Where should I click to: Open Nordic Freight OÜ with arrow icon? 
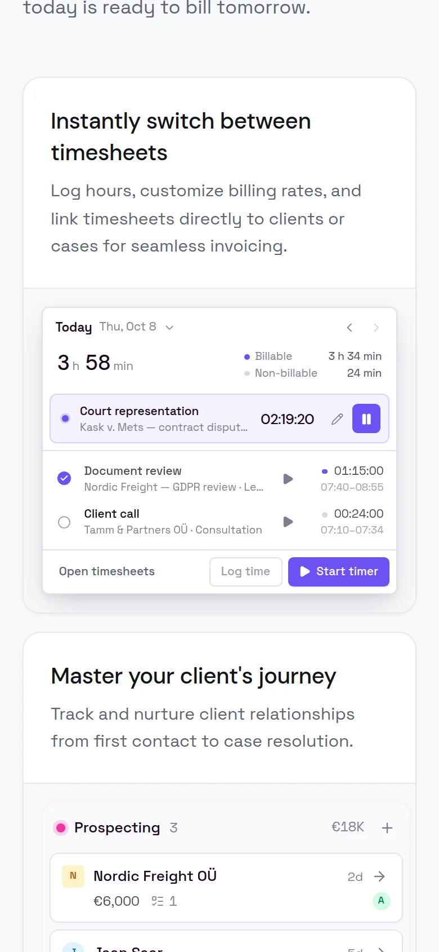tap(380, 876)
